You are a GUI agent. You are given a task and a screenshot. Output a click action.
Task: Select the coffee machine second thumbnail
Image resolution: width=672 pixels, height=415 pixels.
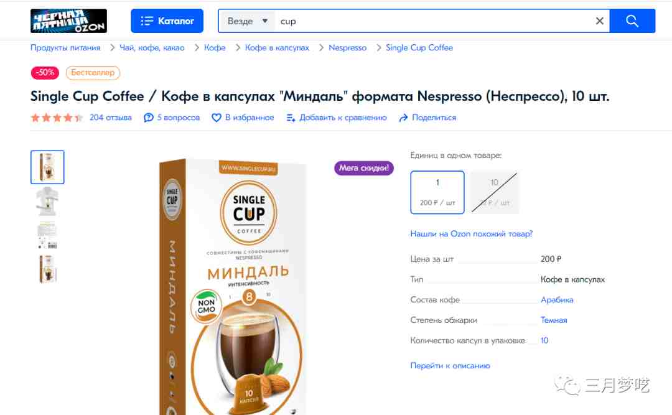[x=47, y=201]
